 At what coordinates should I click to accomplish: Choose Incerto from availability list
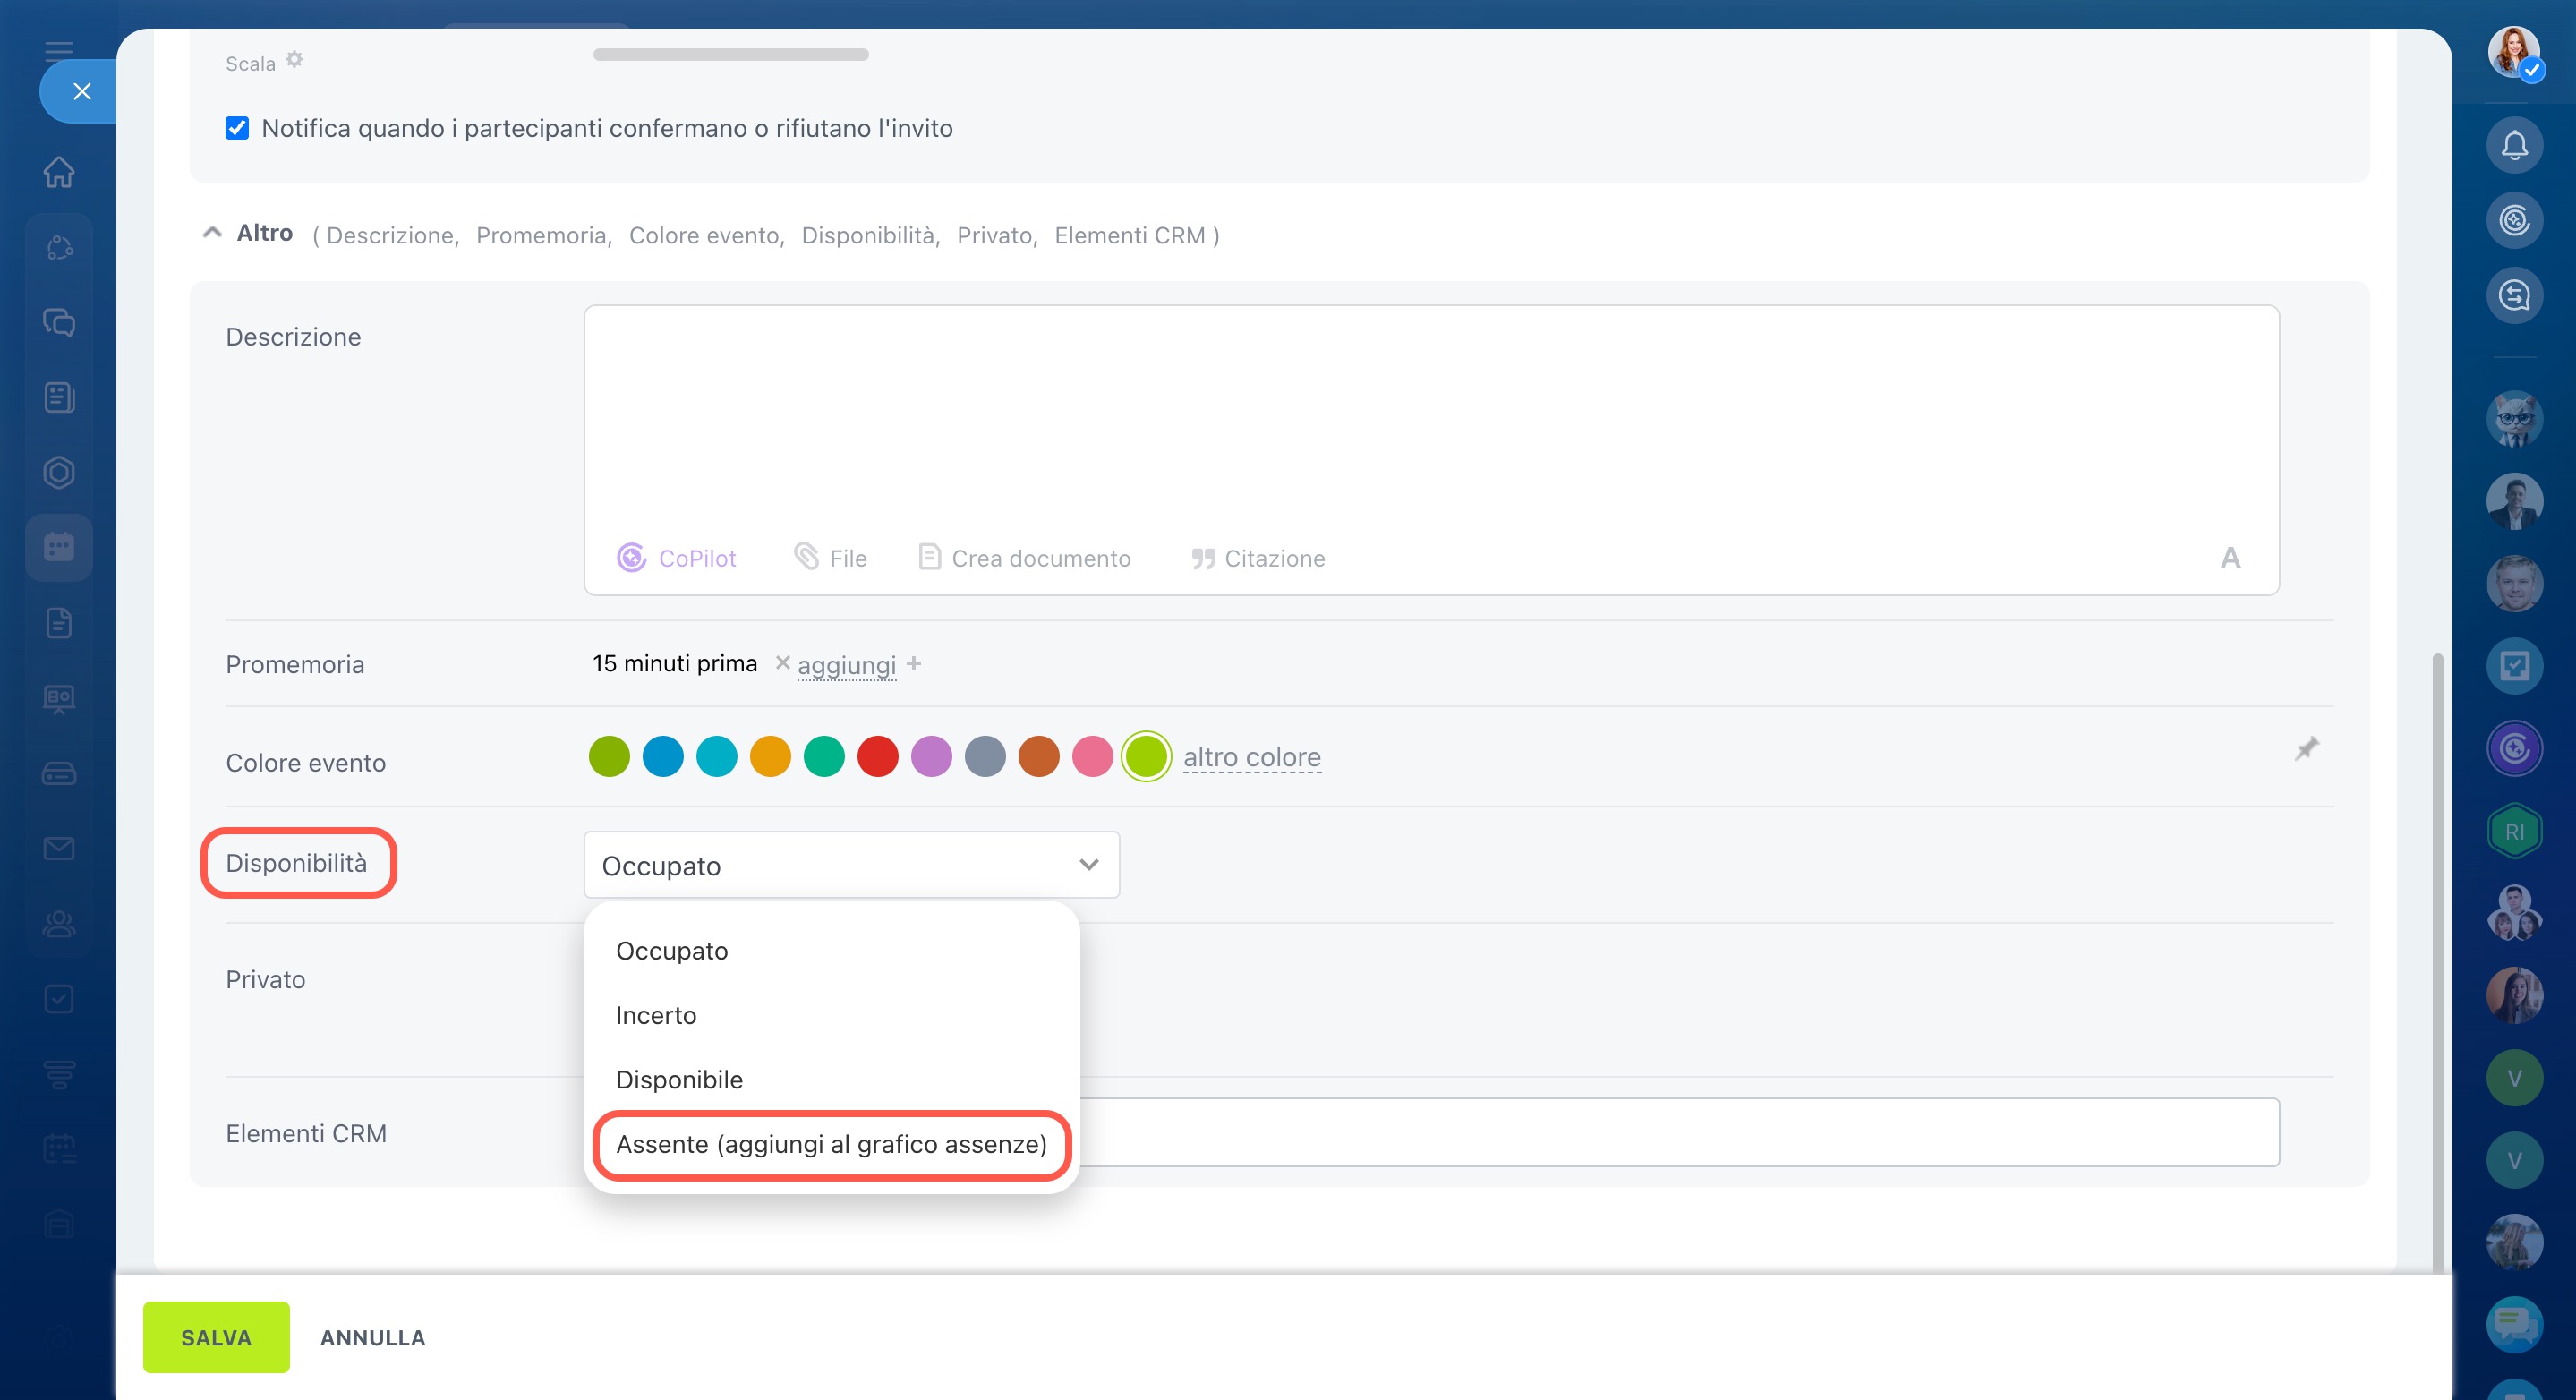click(656, 1015)
